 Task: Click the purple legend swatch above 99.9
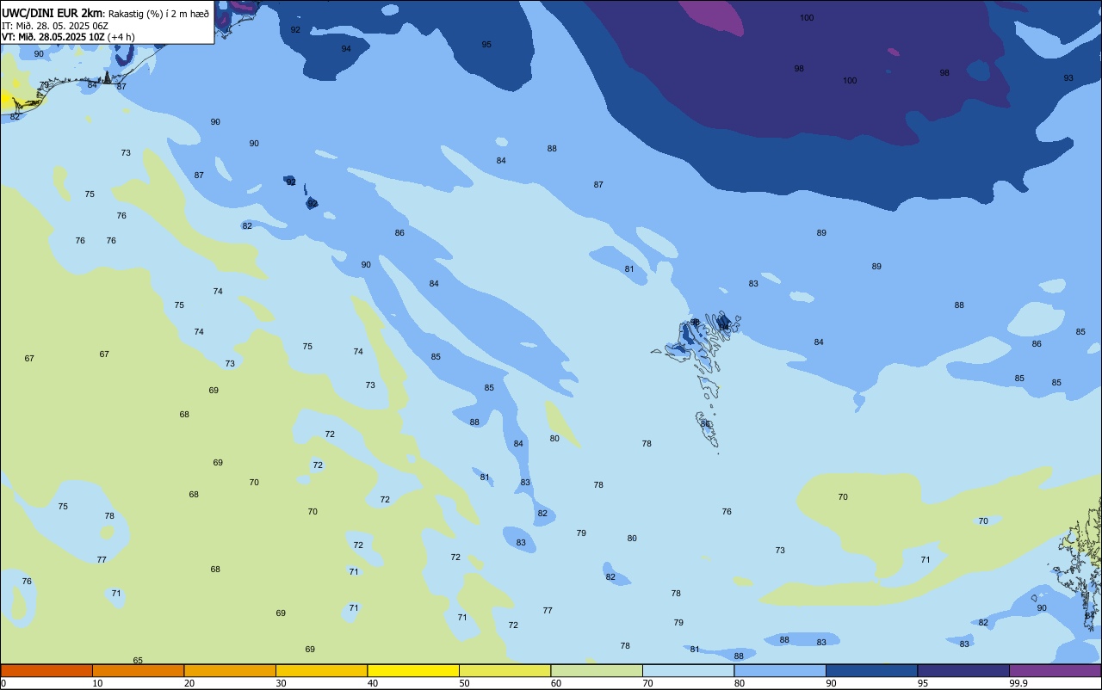click(1055, 670)
